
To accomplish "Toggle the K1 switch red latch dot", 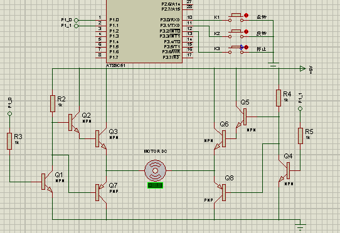I will pyautogui.click(x=246, y=16).
